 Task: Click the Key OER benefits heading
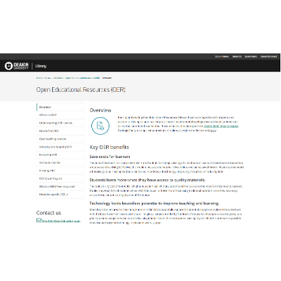click(x=109, y=148)
